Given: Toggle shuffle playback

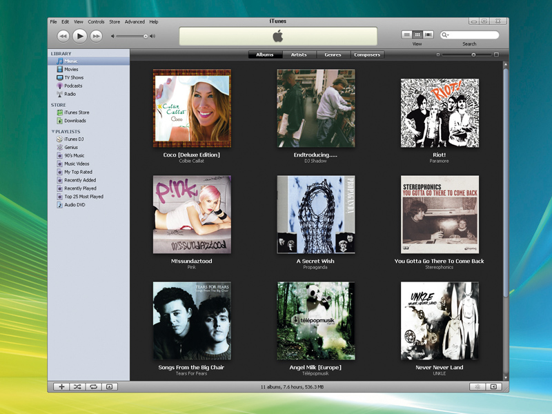Looking at the screenshot, I should click(x=77, y=387).
